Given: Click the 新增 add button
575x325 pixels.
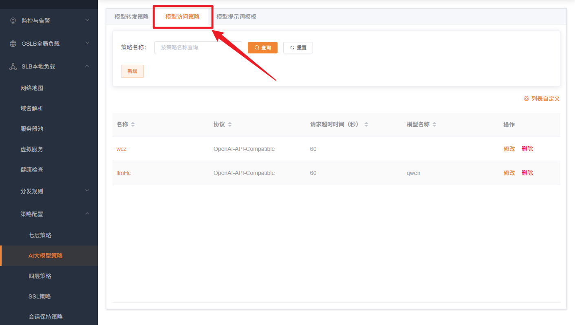Looking at the screenshot, I should click(x=132, y=71).
